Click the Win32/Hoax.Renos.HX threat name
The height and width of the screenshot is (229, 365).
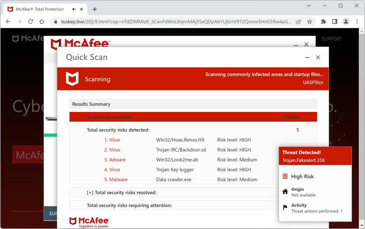click(x=180, y=140)
